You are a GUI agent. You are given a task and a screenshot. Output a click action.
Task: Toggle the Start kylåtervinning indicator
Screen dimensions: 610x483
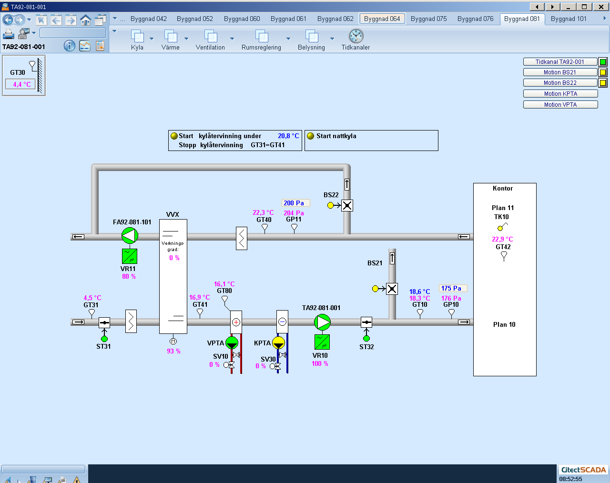(x=174, y=136)
